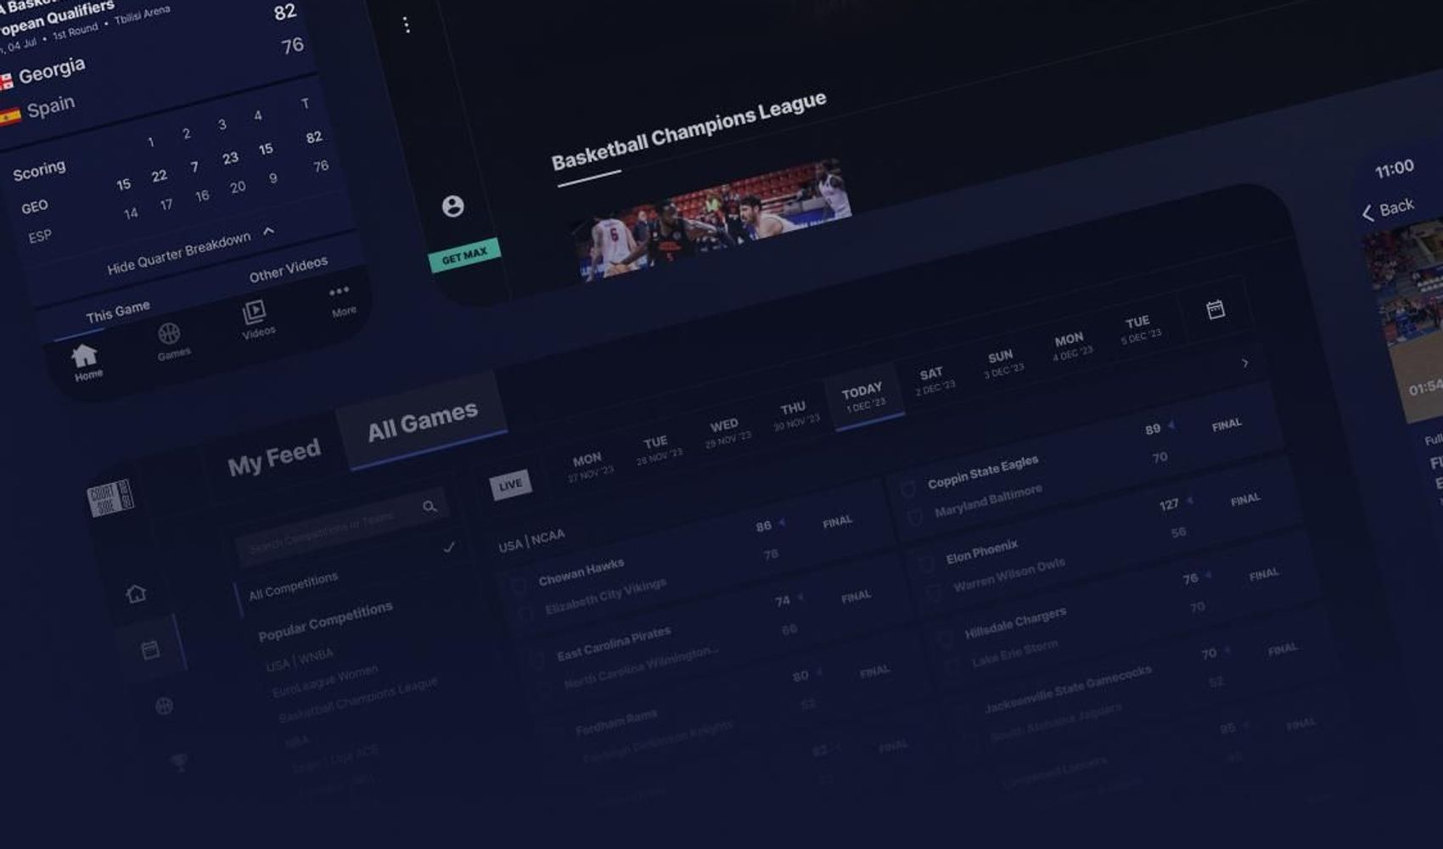
Task: Open the Games basketball icon in phone navigation
Action: 169,333
